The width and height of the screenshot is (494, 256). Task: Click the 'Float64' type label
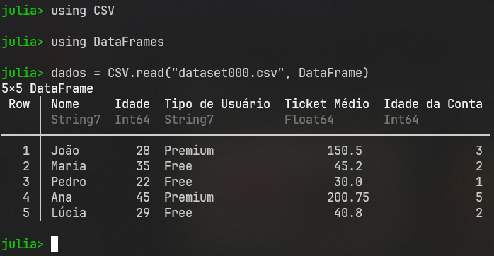[309, 120]
